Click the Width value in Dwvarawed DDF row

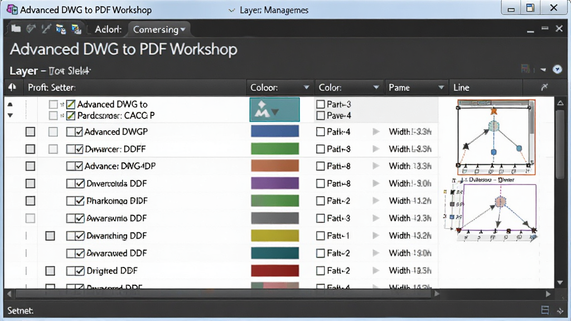tap(410, 253)
